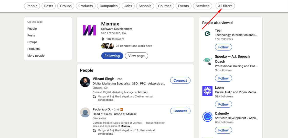Toggle the People filter pill
This screenshot has height=138, width=288.
[32, 6]
